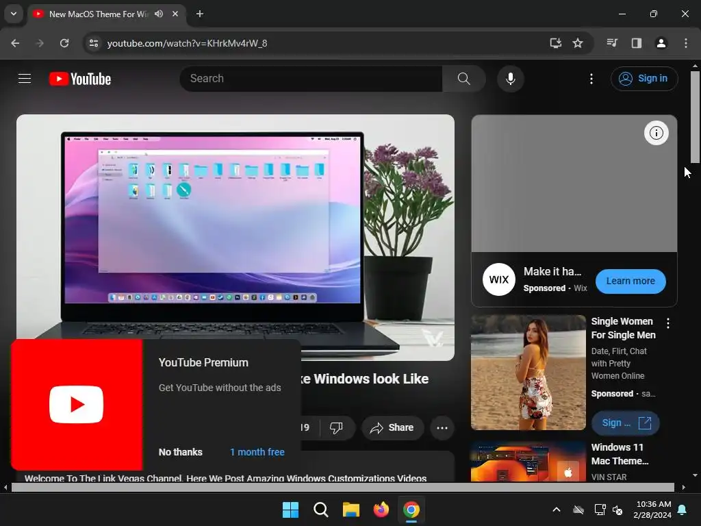Open Chrome profile avatar
Image resolution: width=701 pixels, height=526 pixels.
pyautogui.click(x=661, y=43)
